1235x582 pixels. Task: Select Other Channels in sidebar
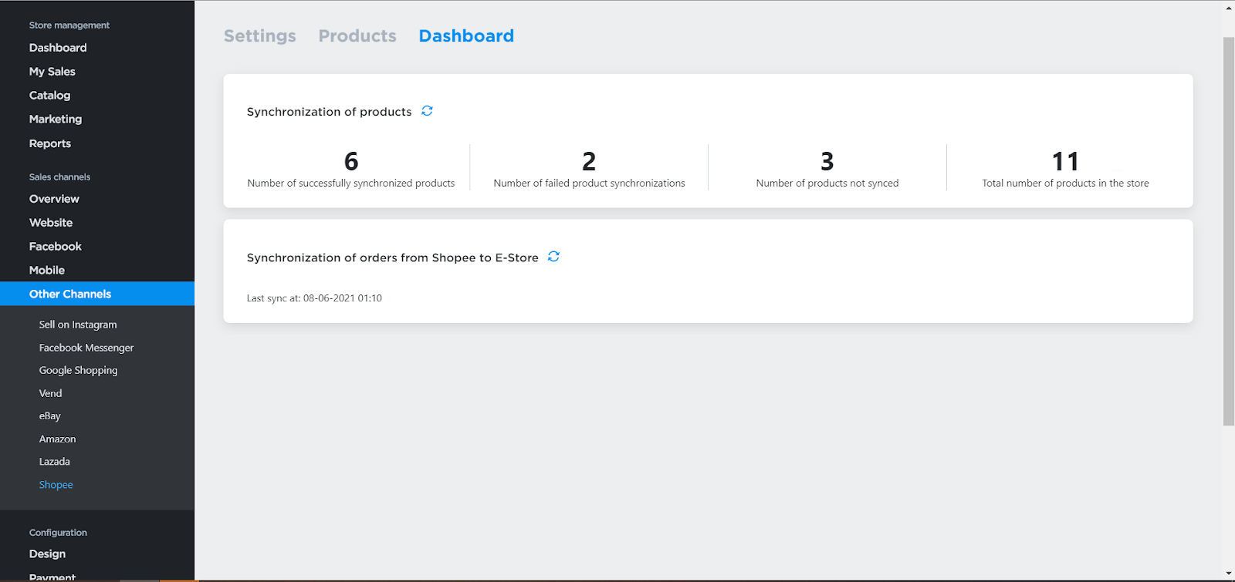click(x=97, y=294)
